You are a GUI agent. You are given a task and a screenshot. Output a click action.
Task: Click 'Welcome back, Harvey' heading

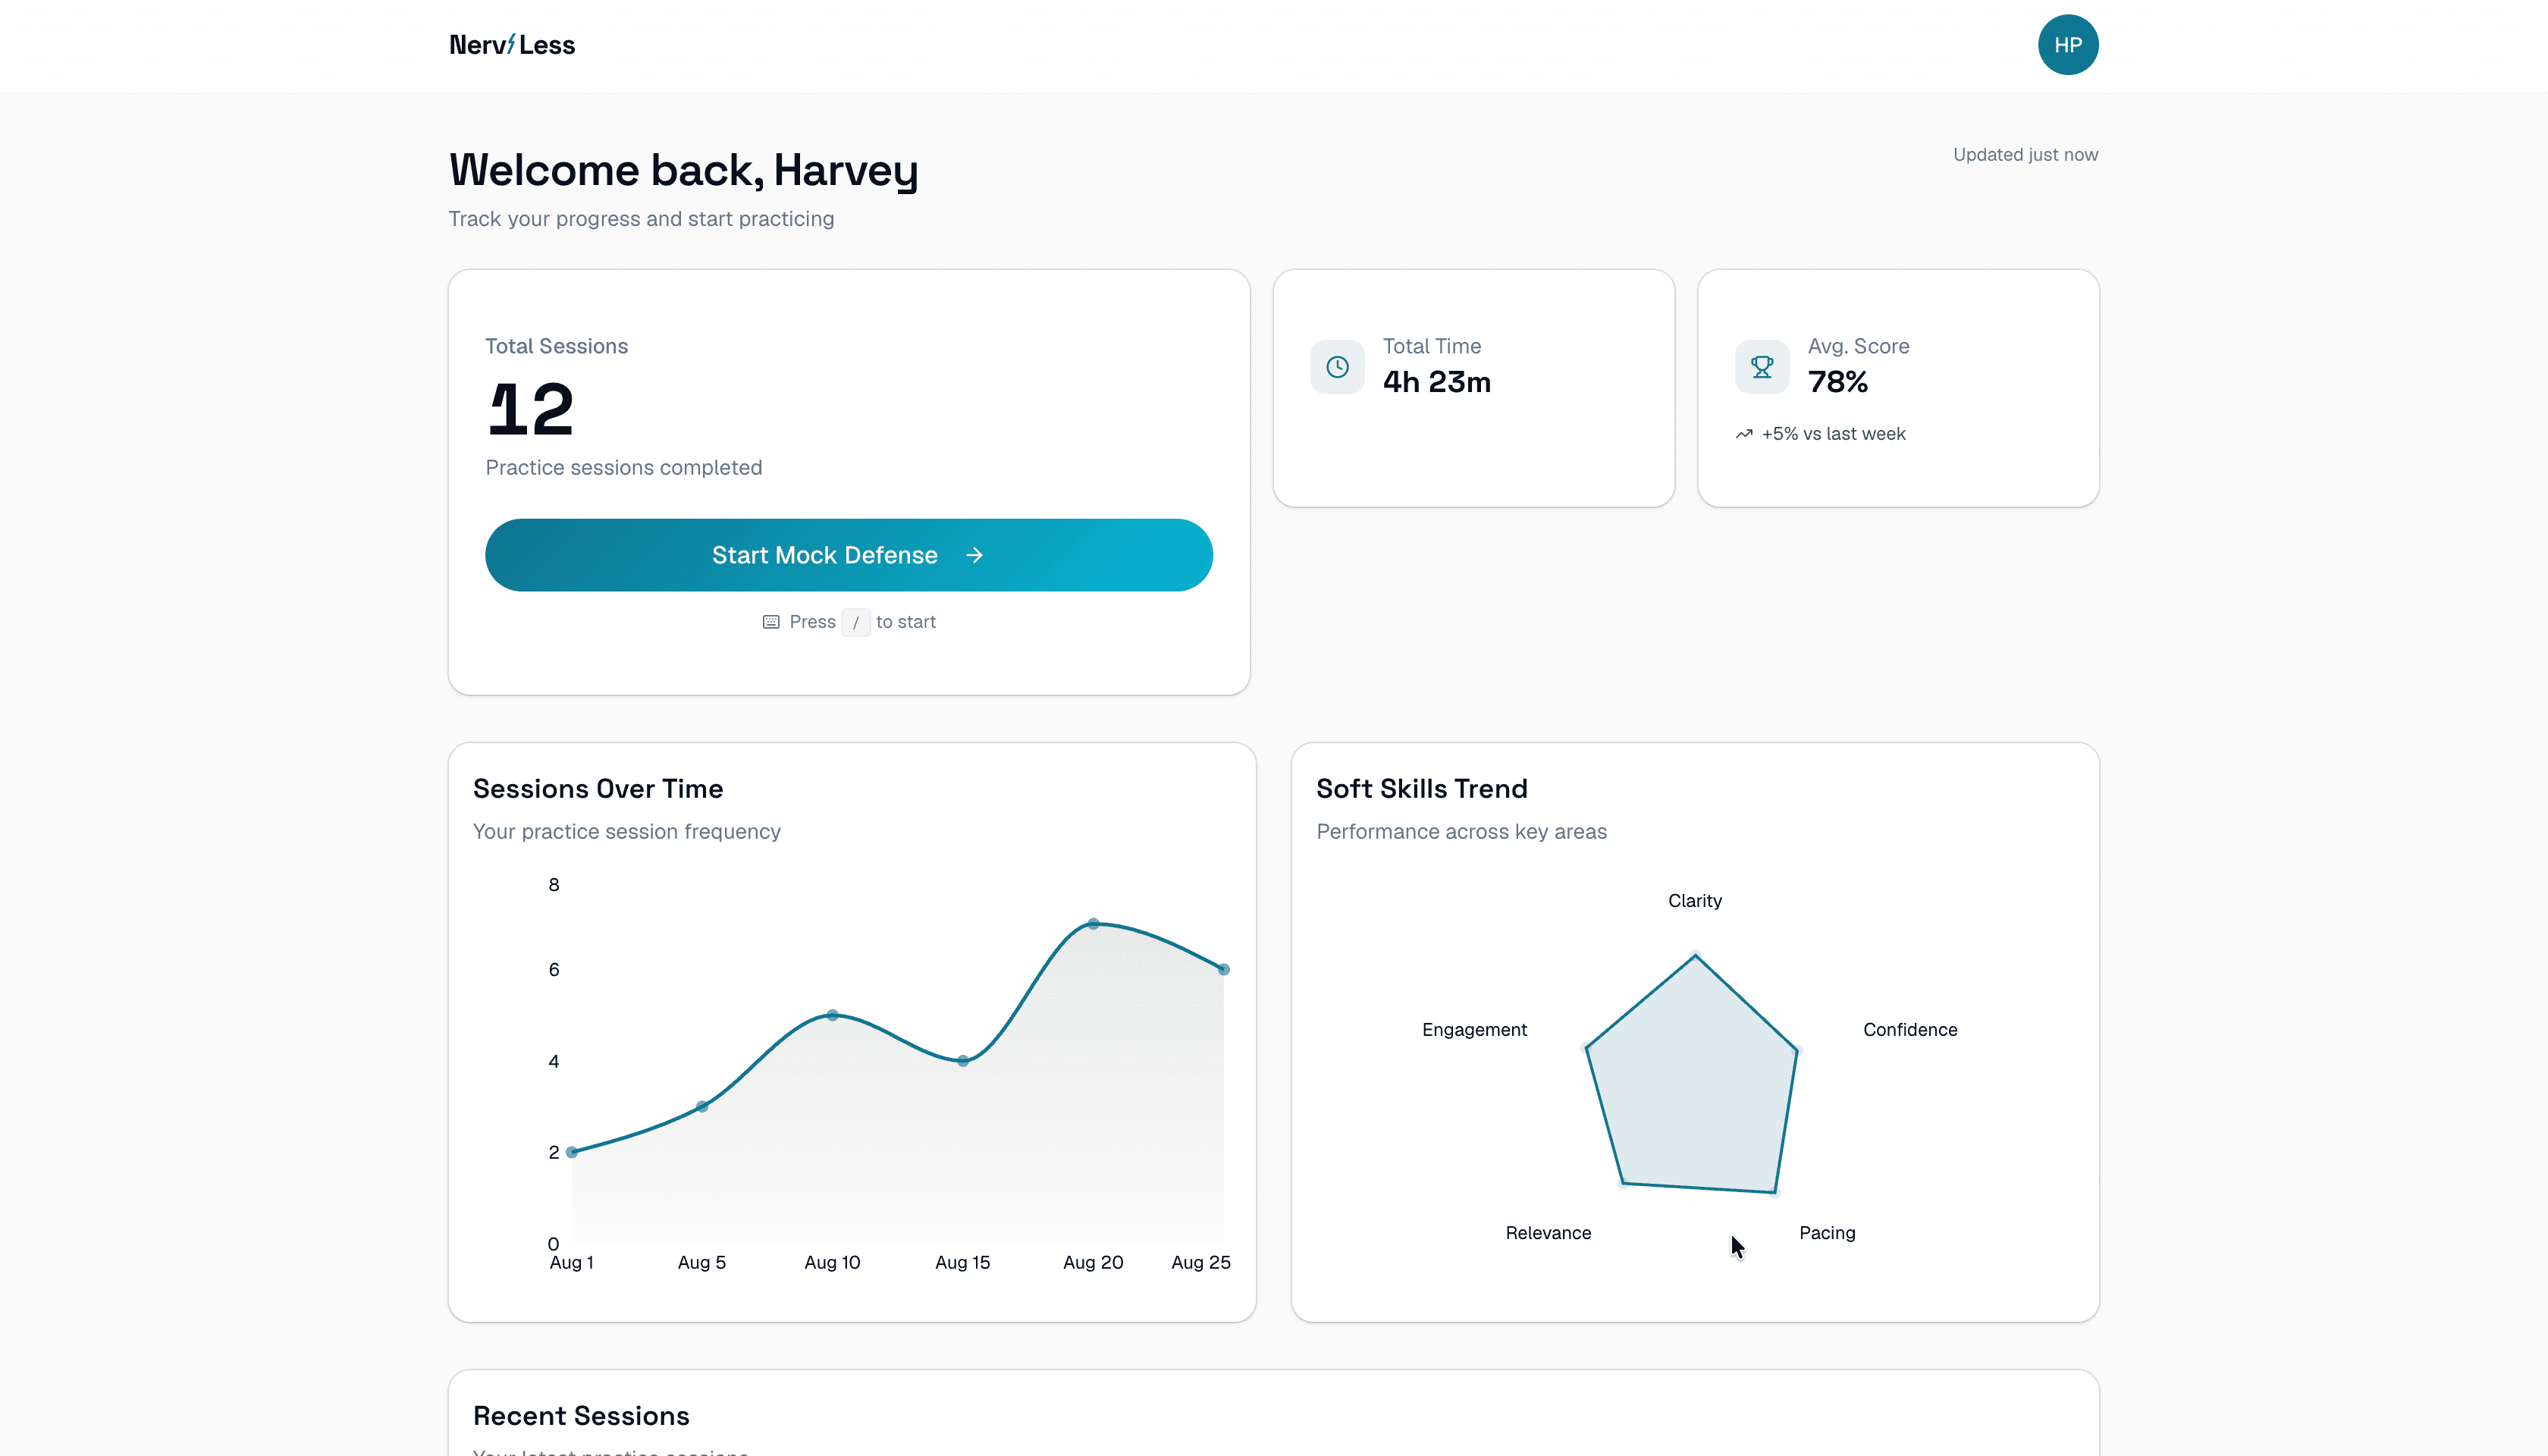point(683,170)
